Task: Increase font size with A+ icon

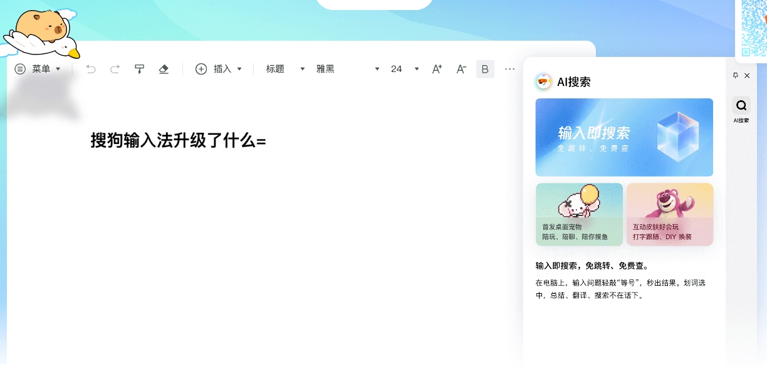Action: (437, 69)
